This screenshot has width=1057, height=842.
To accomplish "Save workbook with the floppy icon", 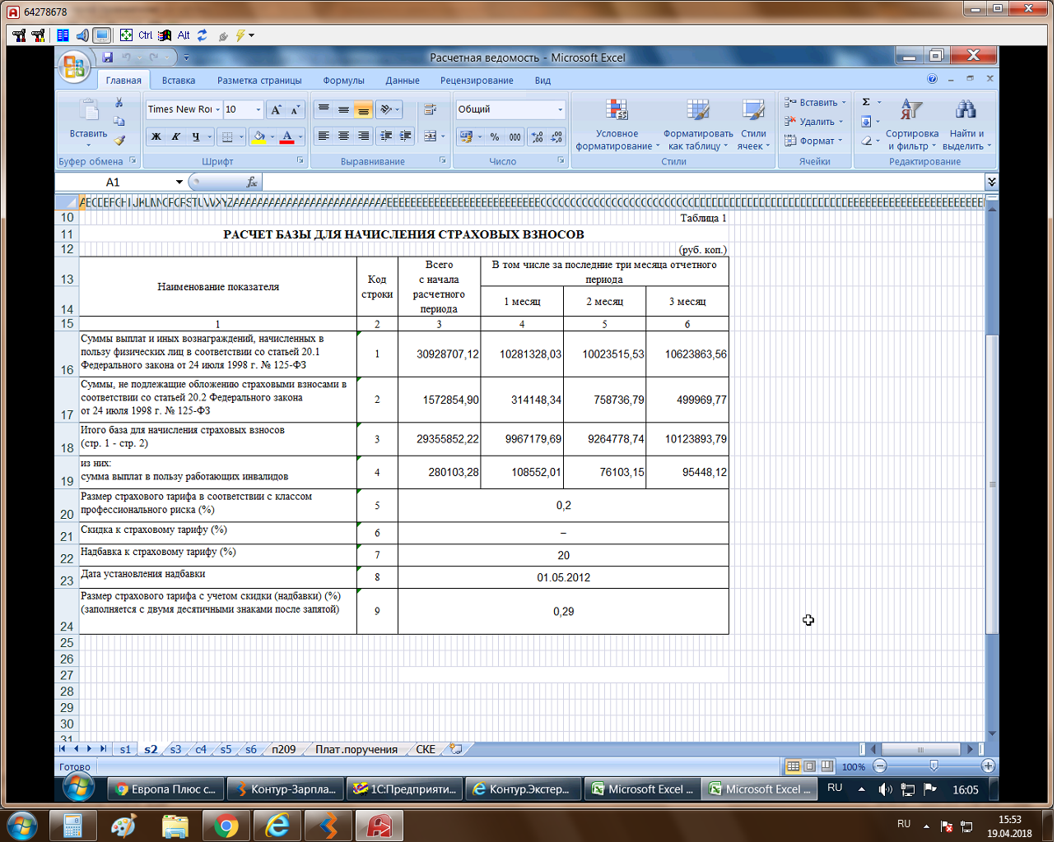I will (108, 58).
